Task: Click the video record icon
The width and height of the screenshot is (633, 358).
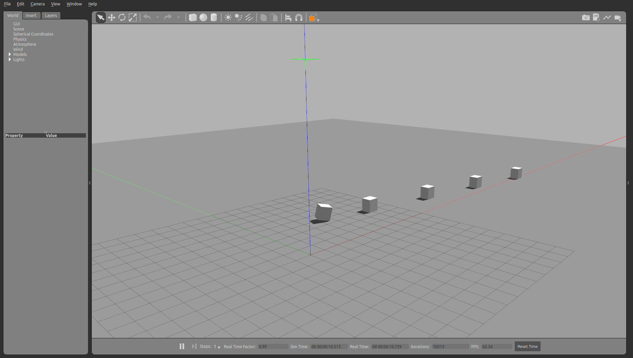Action: [618, 18]
